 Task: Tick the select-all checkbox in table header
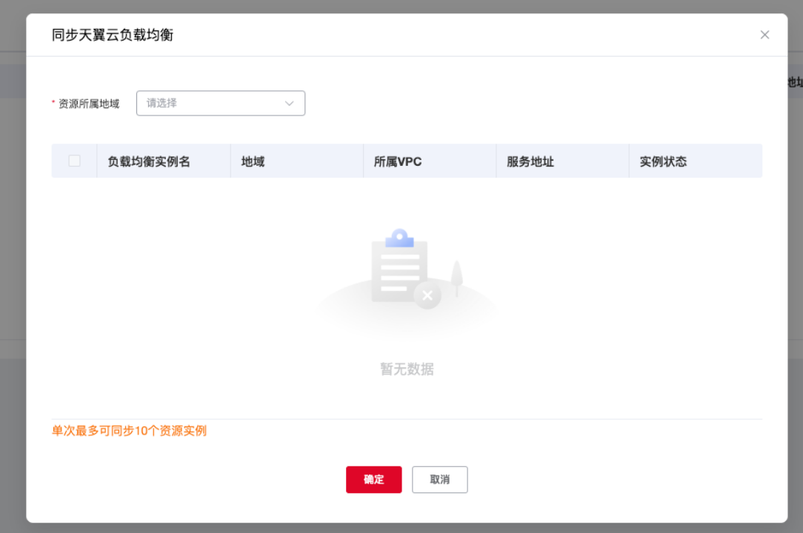tap(74, 161)
